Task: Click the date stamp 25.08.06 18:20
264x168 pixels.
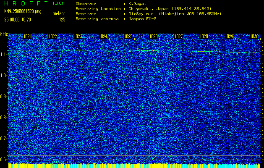Action: (18, 20)
